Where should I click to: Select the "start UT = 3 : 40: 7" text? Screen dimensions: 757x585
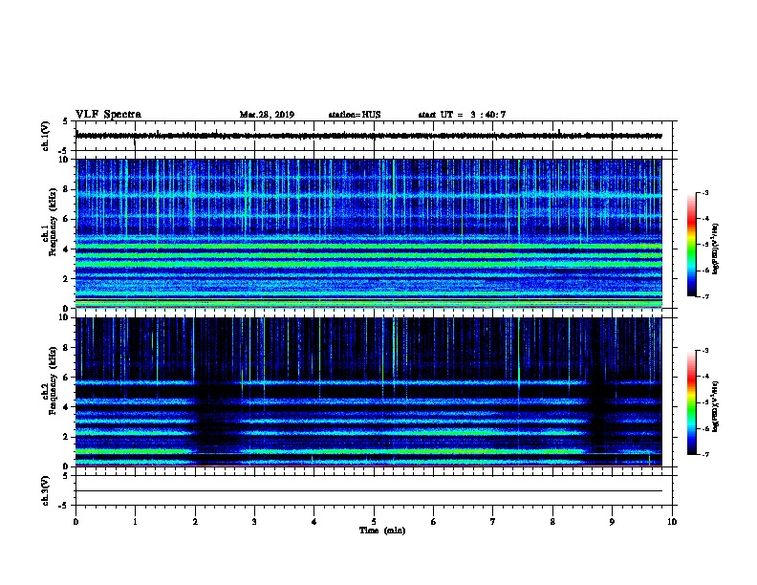click(462, 115)
